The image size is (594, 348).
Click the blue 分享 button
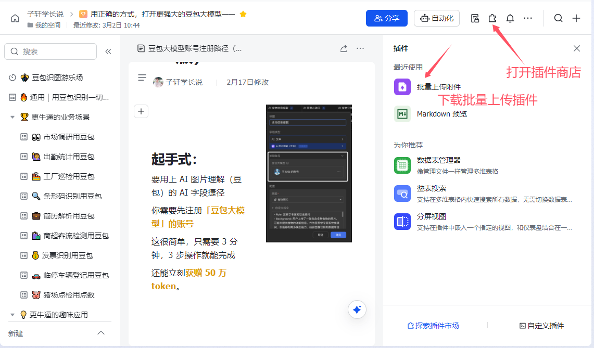point(386,18)
